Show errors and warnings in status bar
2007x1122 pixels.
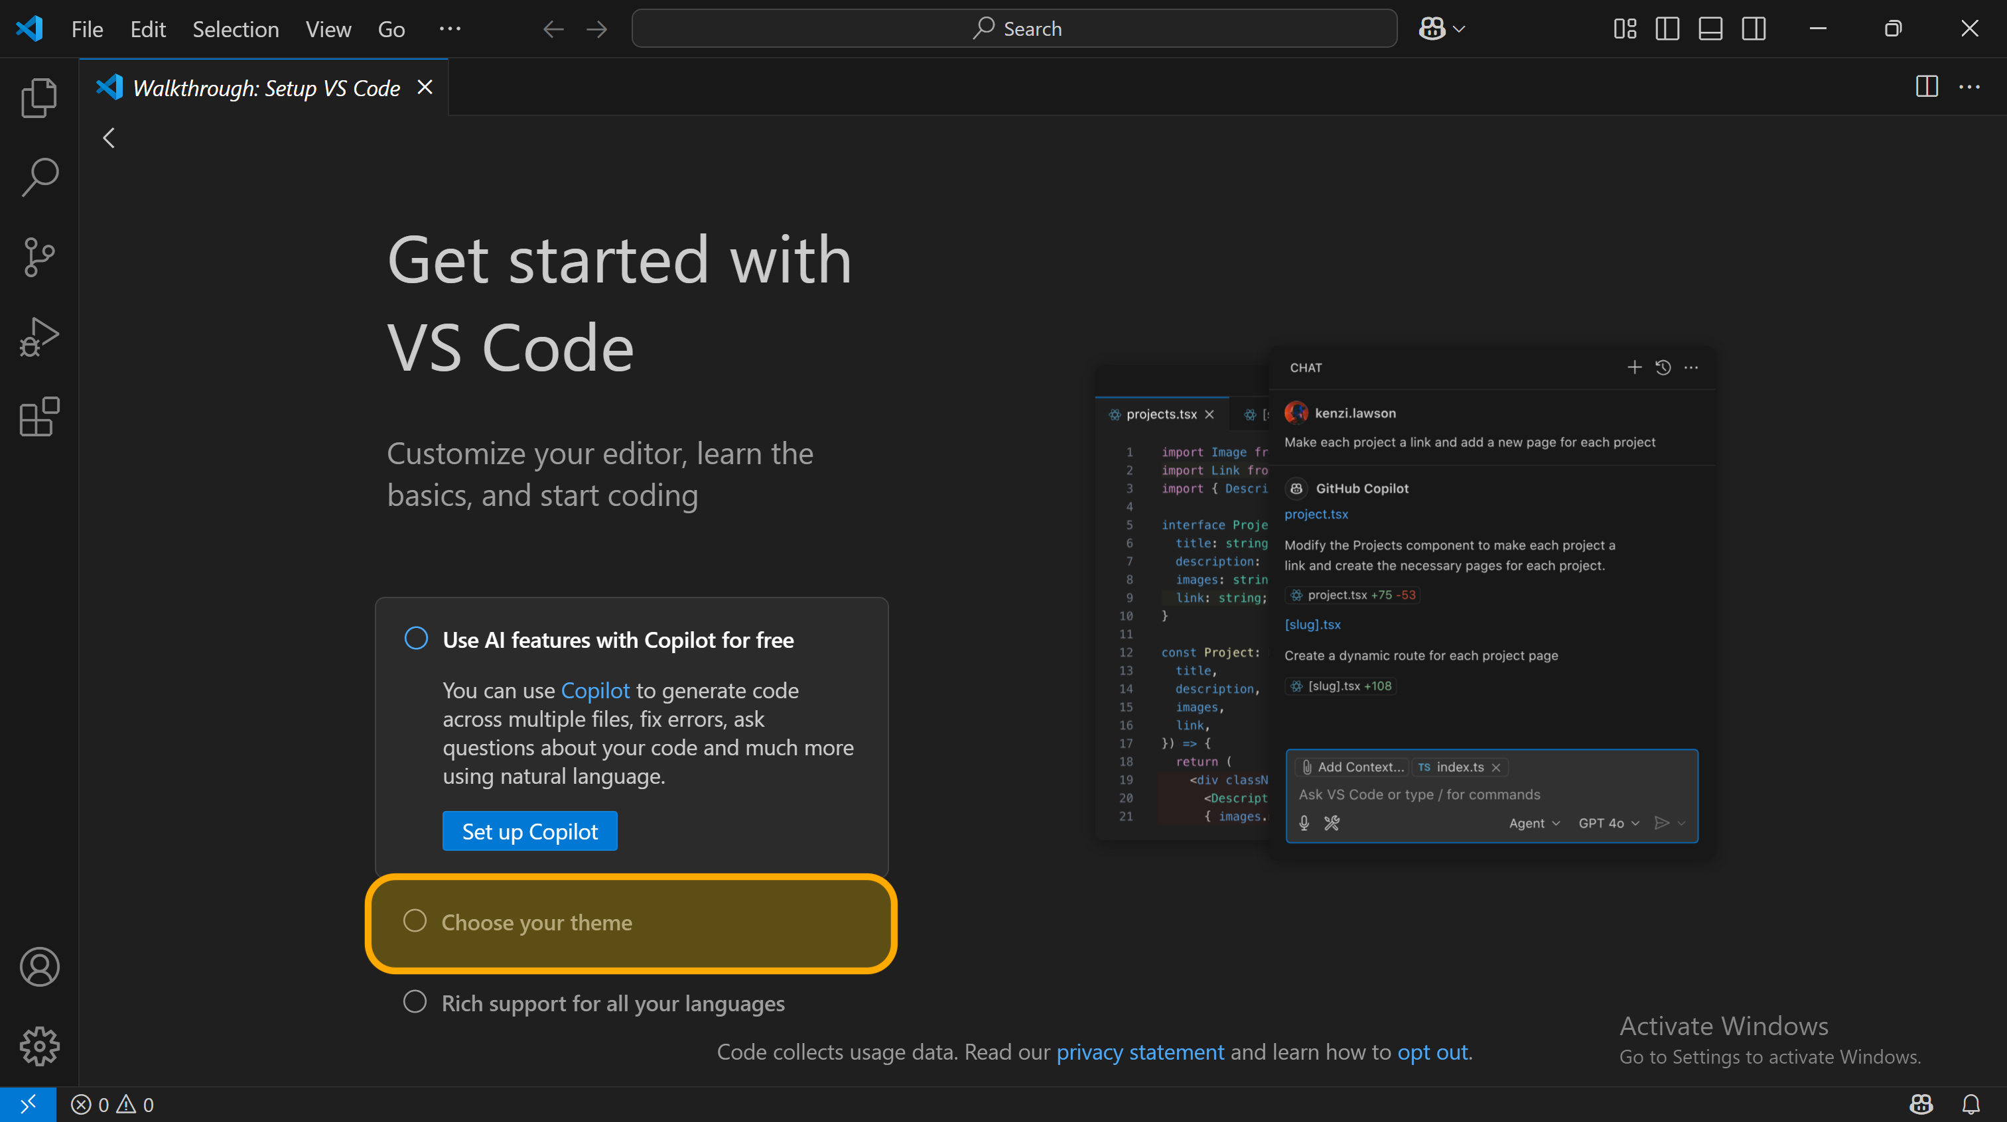coord(112,1104)
